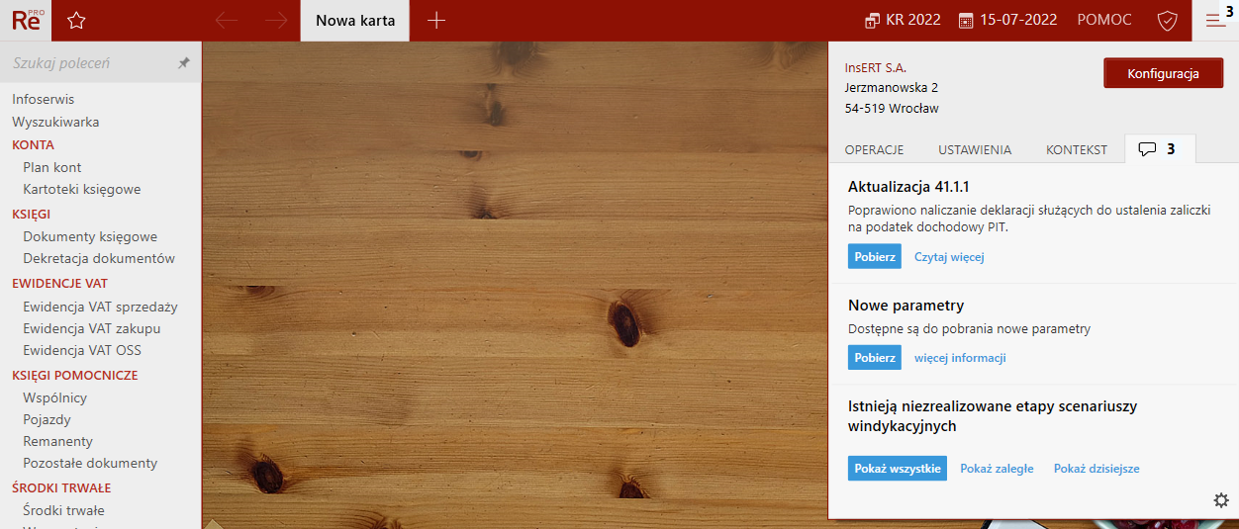This screenshot has height=529, width=1239.
Task: Open Kartoteki księgowe
Action: pyautogui.click(x=82, y=189)
